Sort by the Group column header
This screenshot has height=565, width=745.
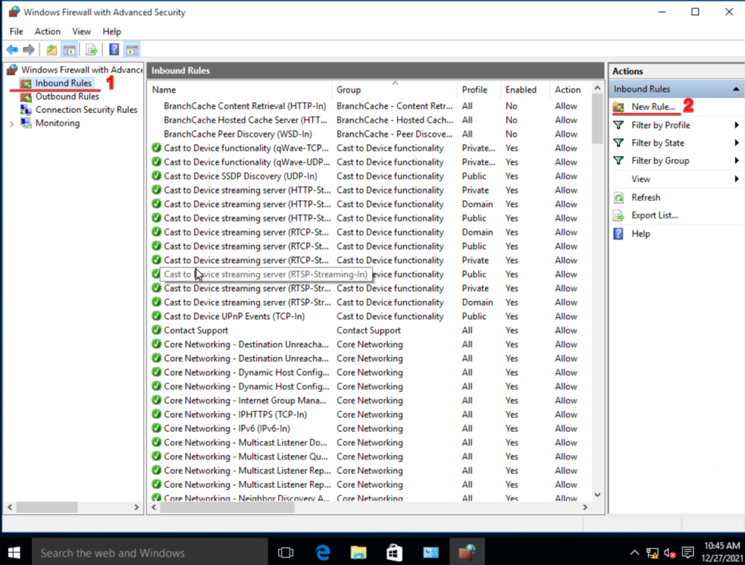[x=394, y=89]
